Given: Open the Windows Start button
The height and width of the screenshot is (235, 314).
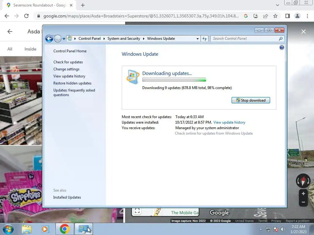Looking at the screenshot, I should [x=8, y=229].
